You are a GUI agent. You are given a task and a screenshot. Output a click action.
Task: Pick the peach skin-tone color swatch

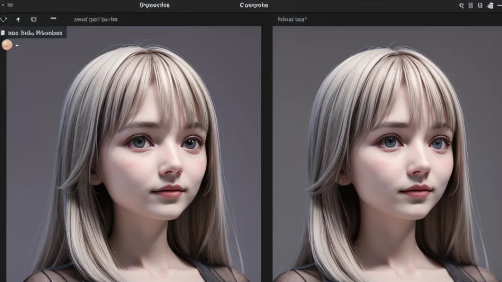tap(7, 45)
